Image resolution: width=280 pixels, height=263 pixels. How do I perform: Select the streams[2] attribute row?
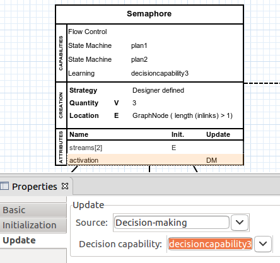click(x=155, y=148)
